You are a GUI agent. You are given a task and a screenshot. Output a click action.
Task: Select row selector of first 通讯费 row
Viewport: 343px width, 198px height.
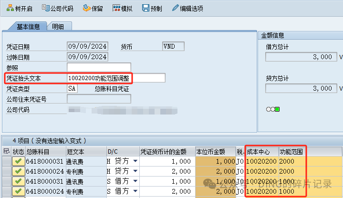(7, 161)
